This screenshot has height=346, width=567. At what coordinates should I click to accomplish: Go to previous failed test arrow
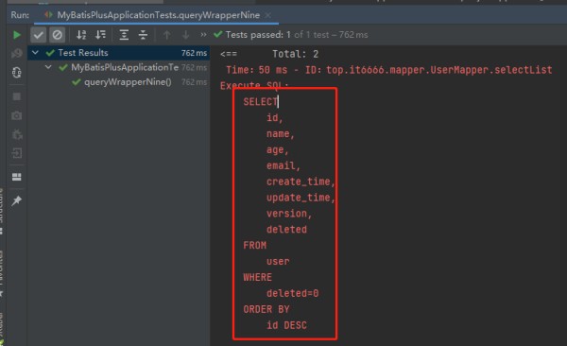pyautogui.click(x=166, y=35)
